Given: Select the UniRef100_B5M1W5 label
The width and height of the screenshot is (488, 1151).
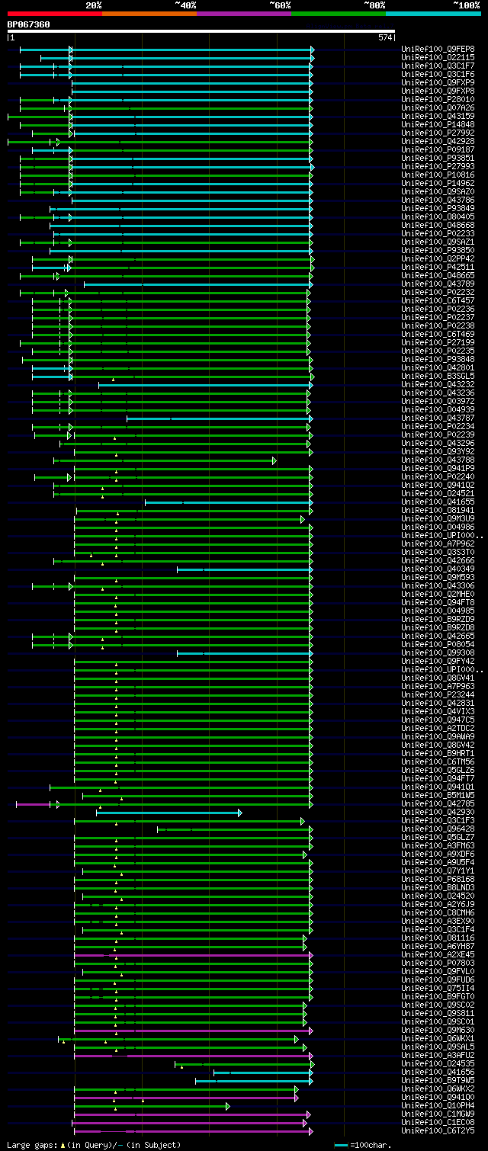Looking at the screenshot, I should [437, 796].
